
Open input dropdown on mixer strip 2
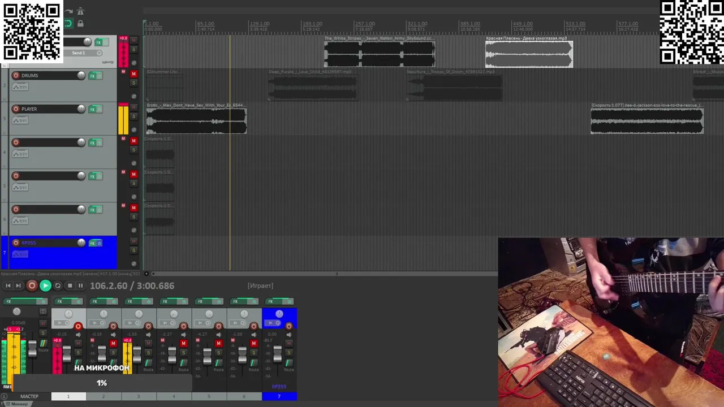point(97,323)
